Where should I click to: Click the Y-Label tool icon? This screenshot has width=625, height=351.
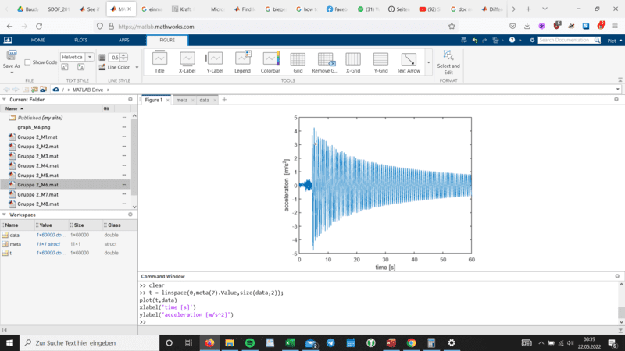tap(214, 61)
